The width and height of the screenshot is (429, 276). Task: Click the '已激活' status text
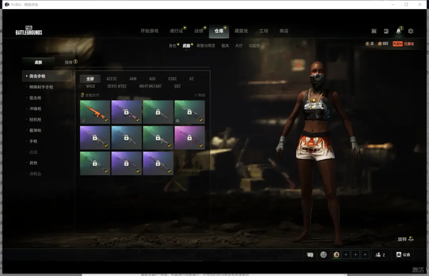(x=409, y=44)
